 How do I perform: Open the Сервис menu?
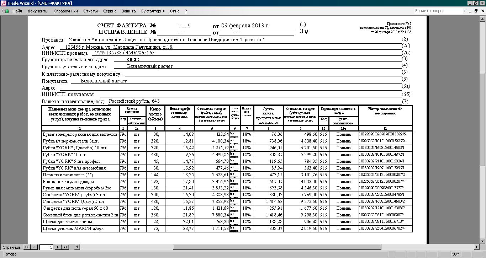[x=110, y=11]
